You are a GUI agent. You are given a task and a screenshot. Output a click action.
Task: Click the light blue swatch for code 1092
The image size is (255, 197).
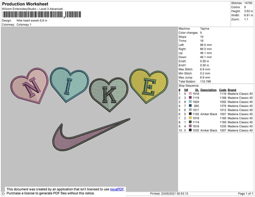[190, 101]
